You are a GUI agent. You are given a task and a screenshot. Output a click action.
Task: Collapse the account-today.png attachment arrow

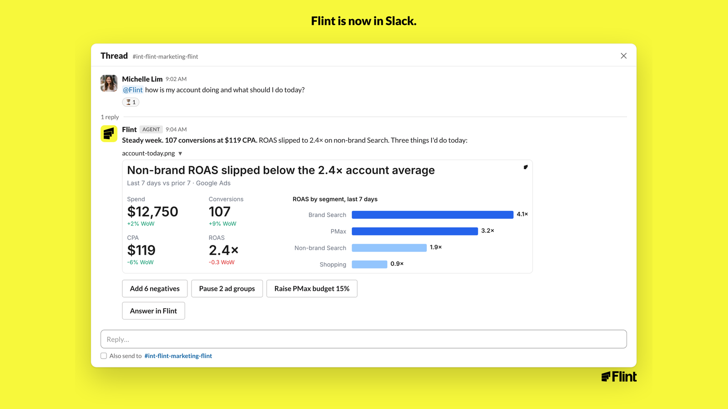tap(180, 154)
